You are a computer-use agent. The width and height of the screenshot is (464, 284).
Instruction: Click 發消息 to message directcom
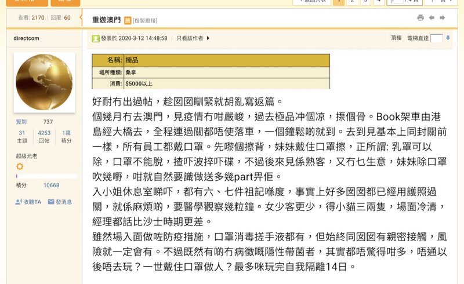pos(60,202)
